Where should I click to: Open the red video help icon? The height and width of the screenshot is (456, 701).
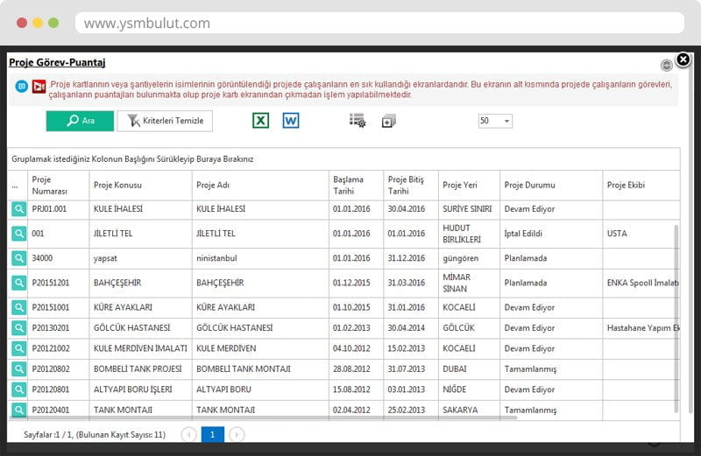[x=39, y=87]
